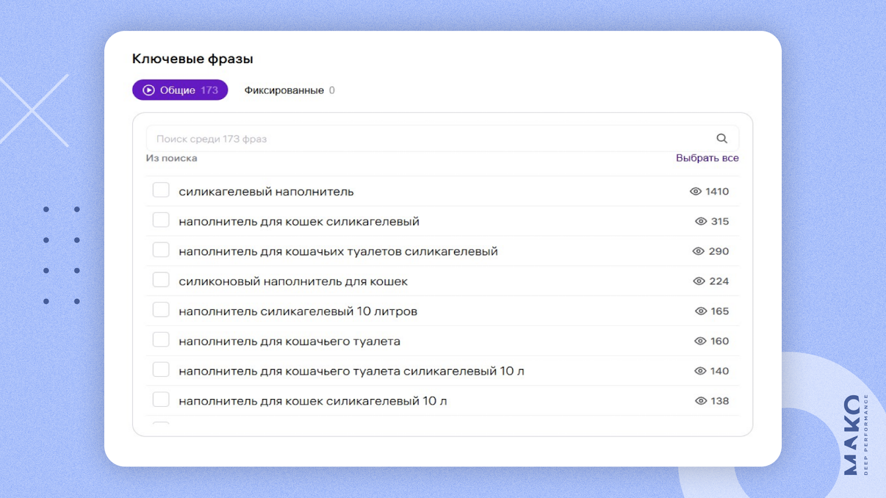Open the Фиксированные tab
This screenshot has width=886, height=498.
[x=290, y=90]
